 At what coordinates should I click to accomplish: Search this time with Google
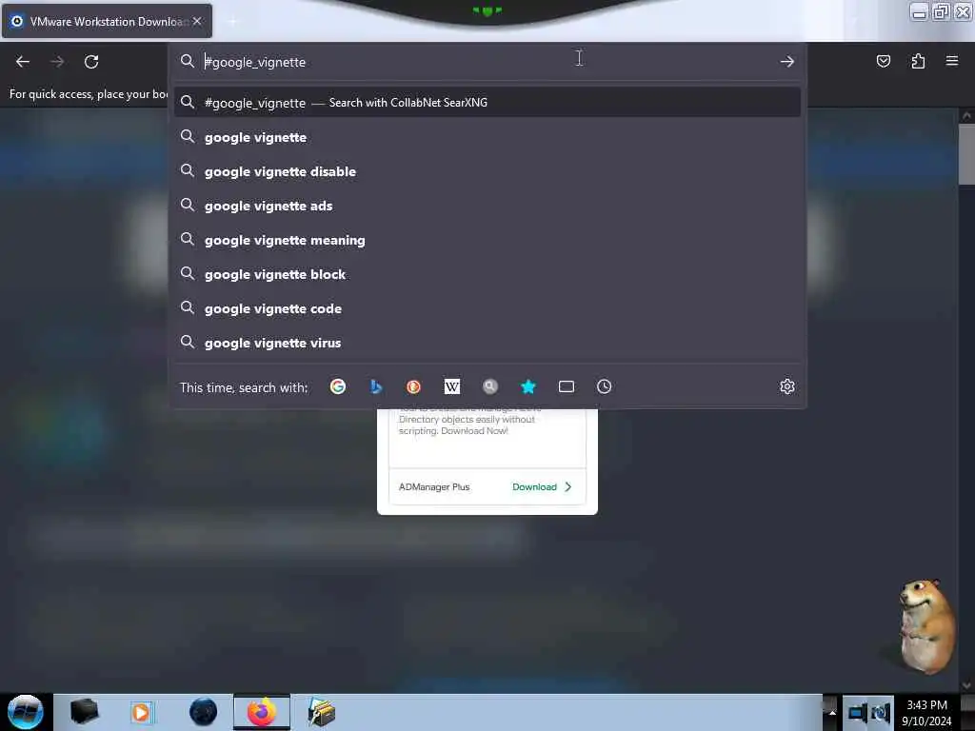(x=338, y=386)
